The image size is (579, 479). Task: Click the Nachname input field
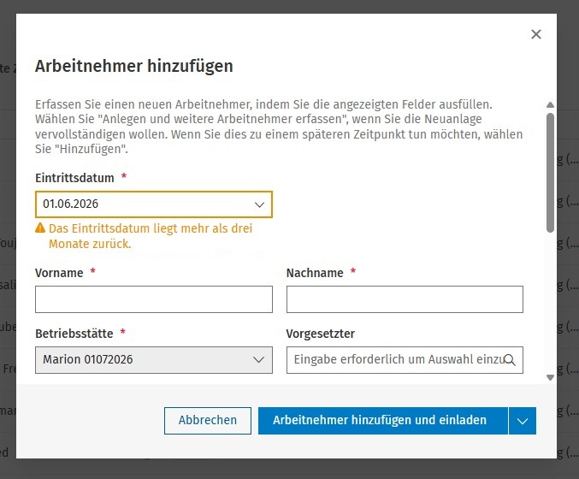[405, 299]
